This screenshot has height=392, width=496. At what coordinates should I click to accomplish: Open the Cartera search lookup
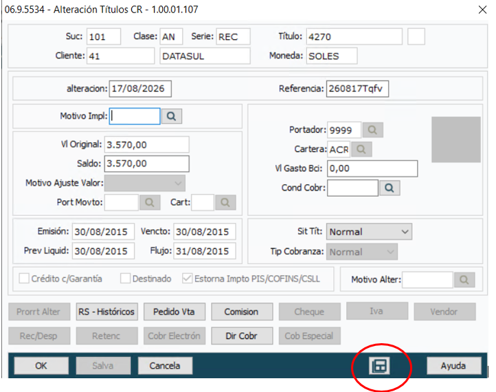(361, 149)
